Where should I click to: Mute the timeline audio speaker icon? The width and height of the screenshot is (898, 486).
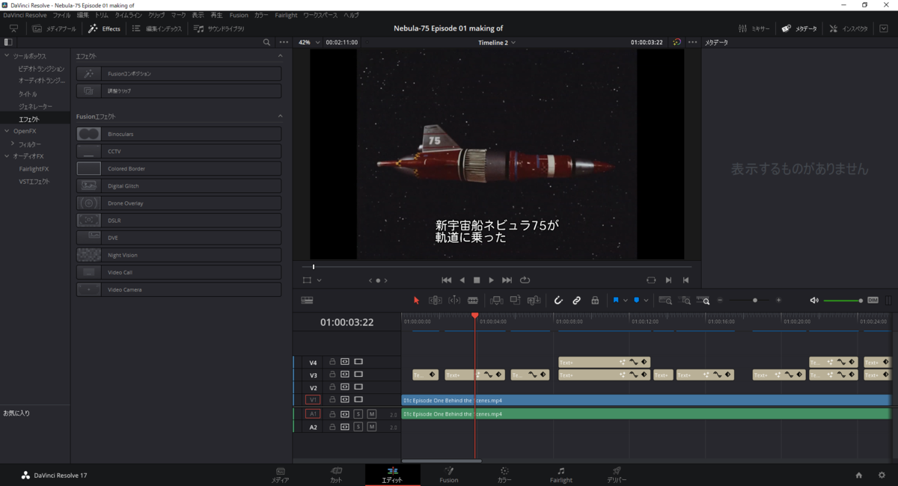(x=814, y=300)
